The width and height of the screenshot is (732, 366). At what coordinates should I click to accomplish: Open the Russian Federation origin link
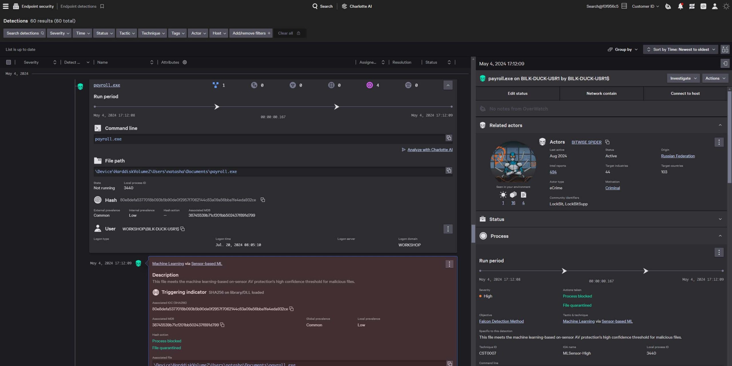(678, 156)
